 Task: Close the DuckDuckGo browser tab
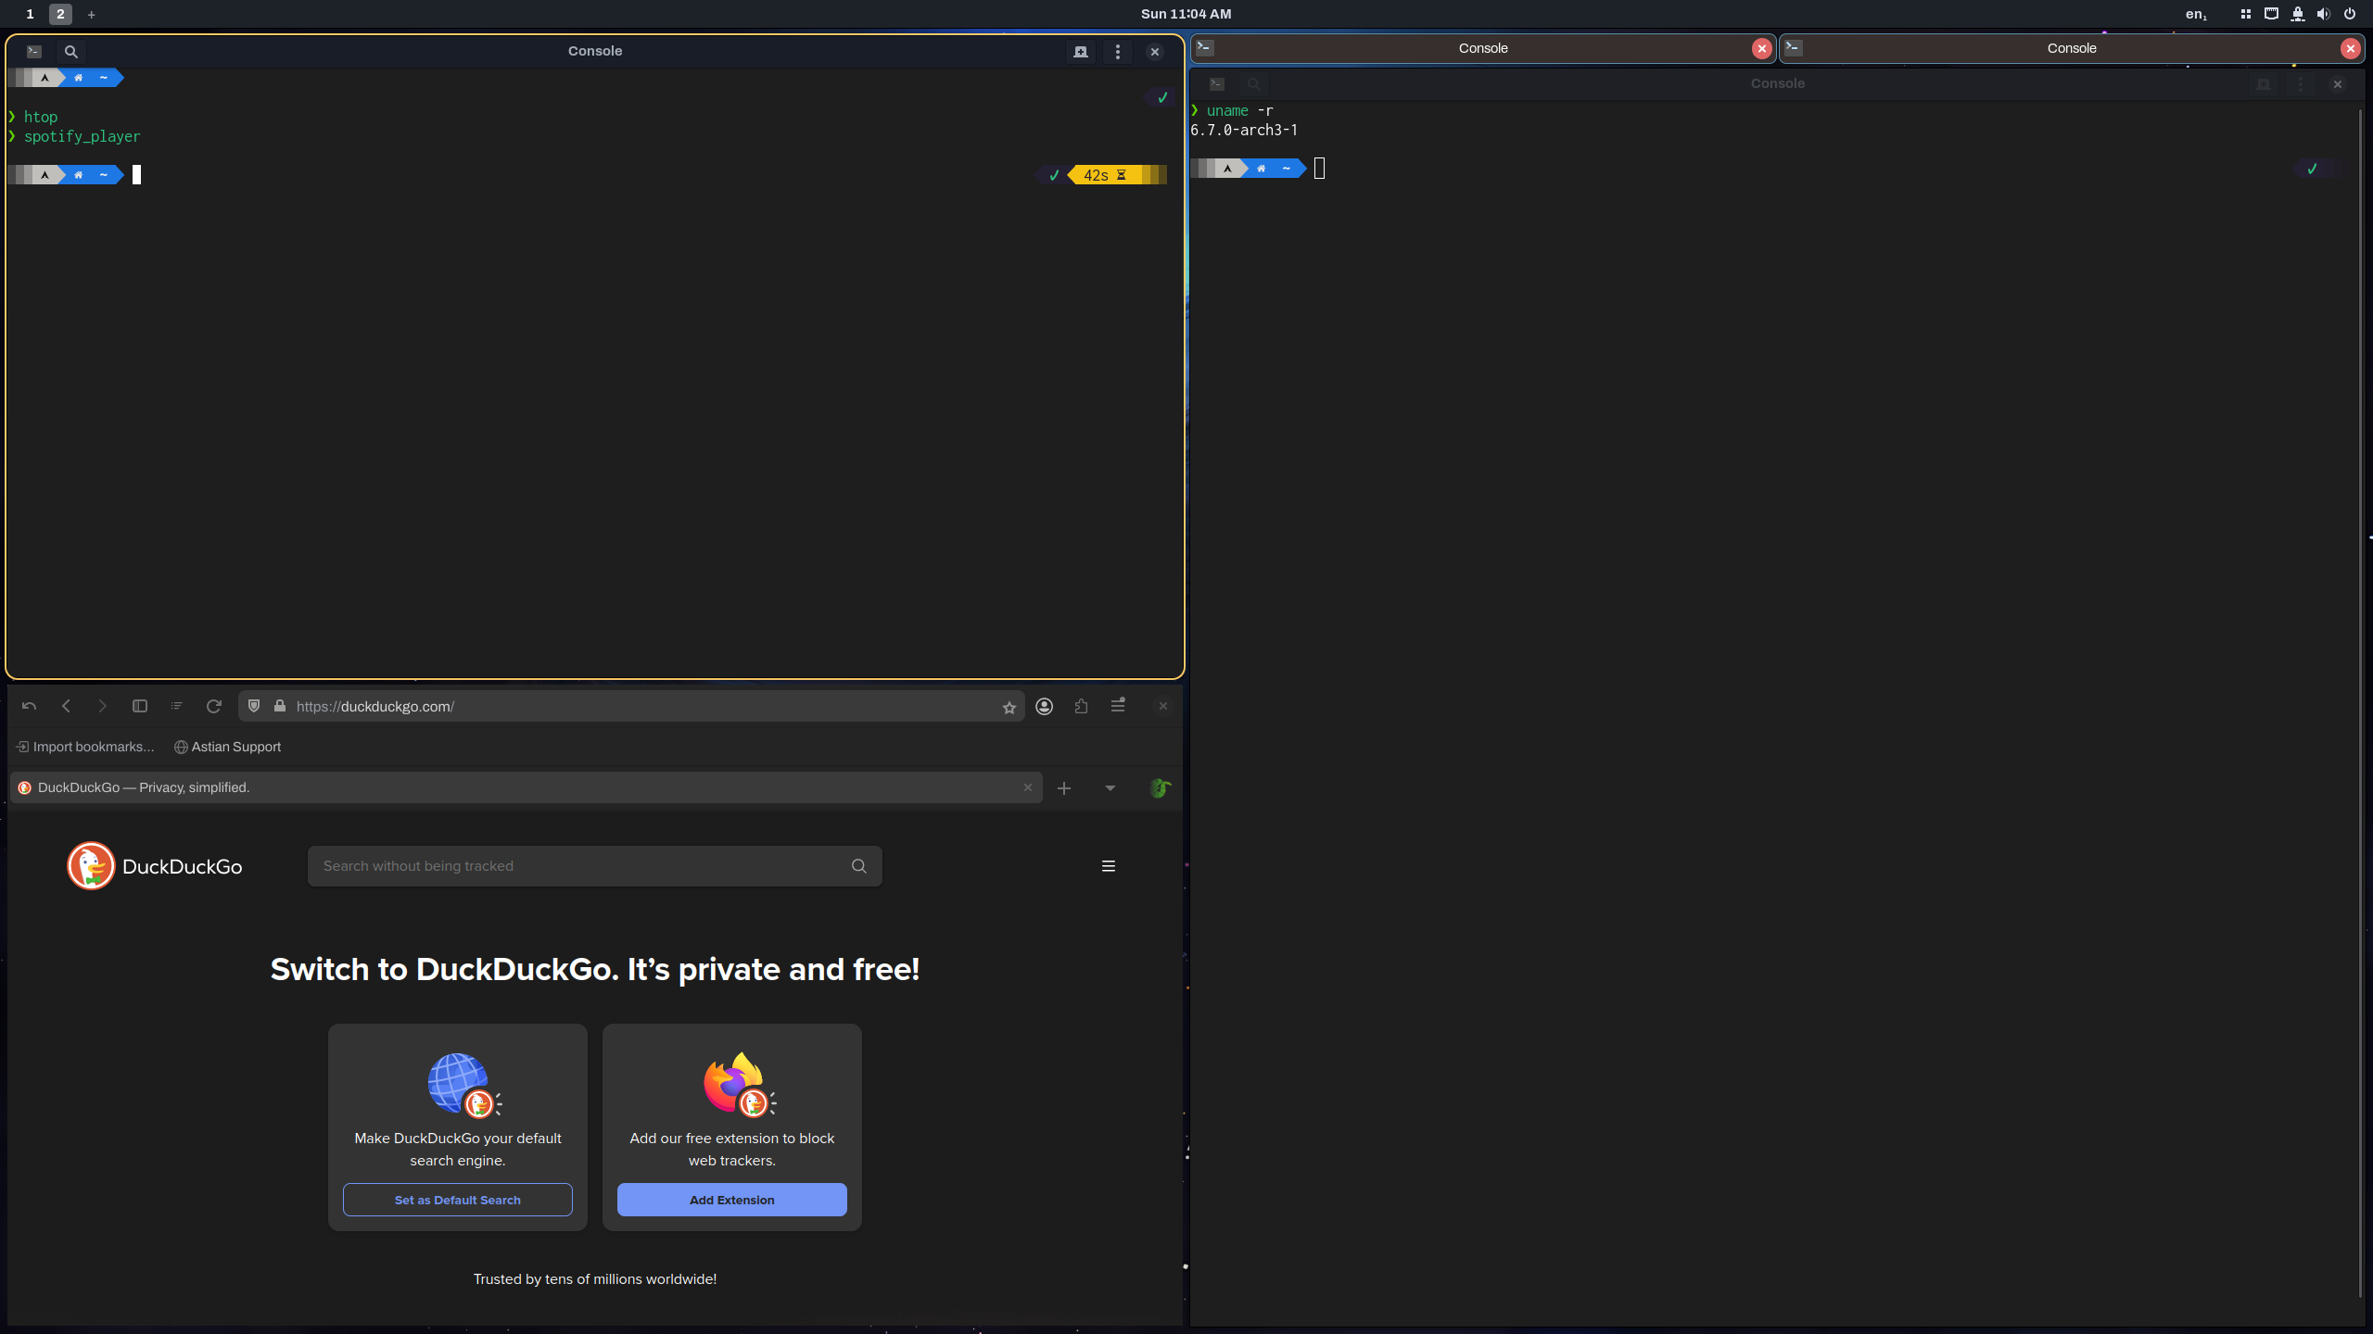[1027, 787]
